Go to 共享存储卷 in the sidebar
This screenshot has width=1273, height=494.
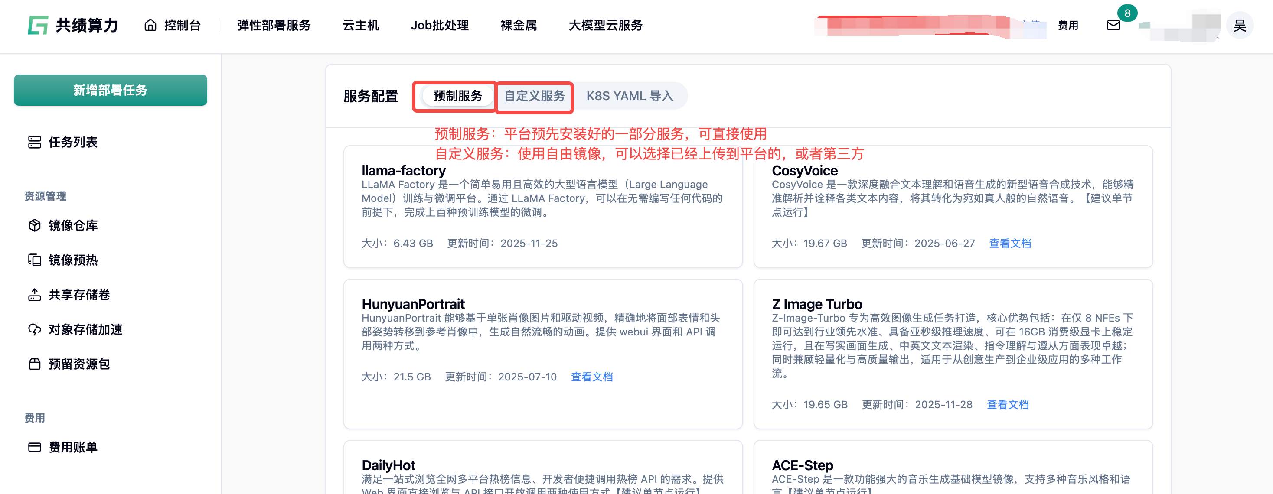(79, 295)
